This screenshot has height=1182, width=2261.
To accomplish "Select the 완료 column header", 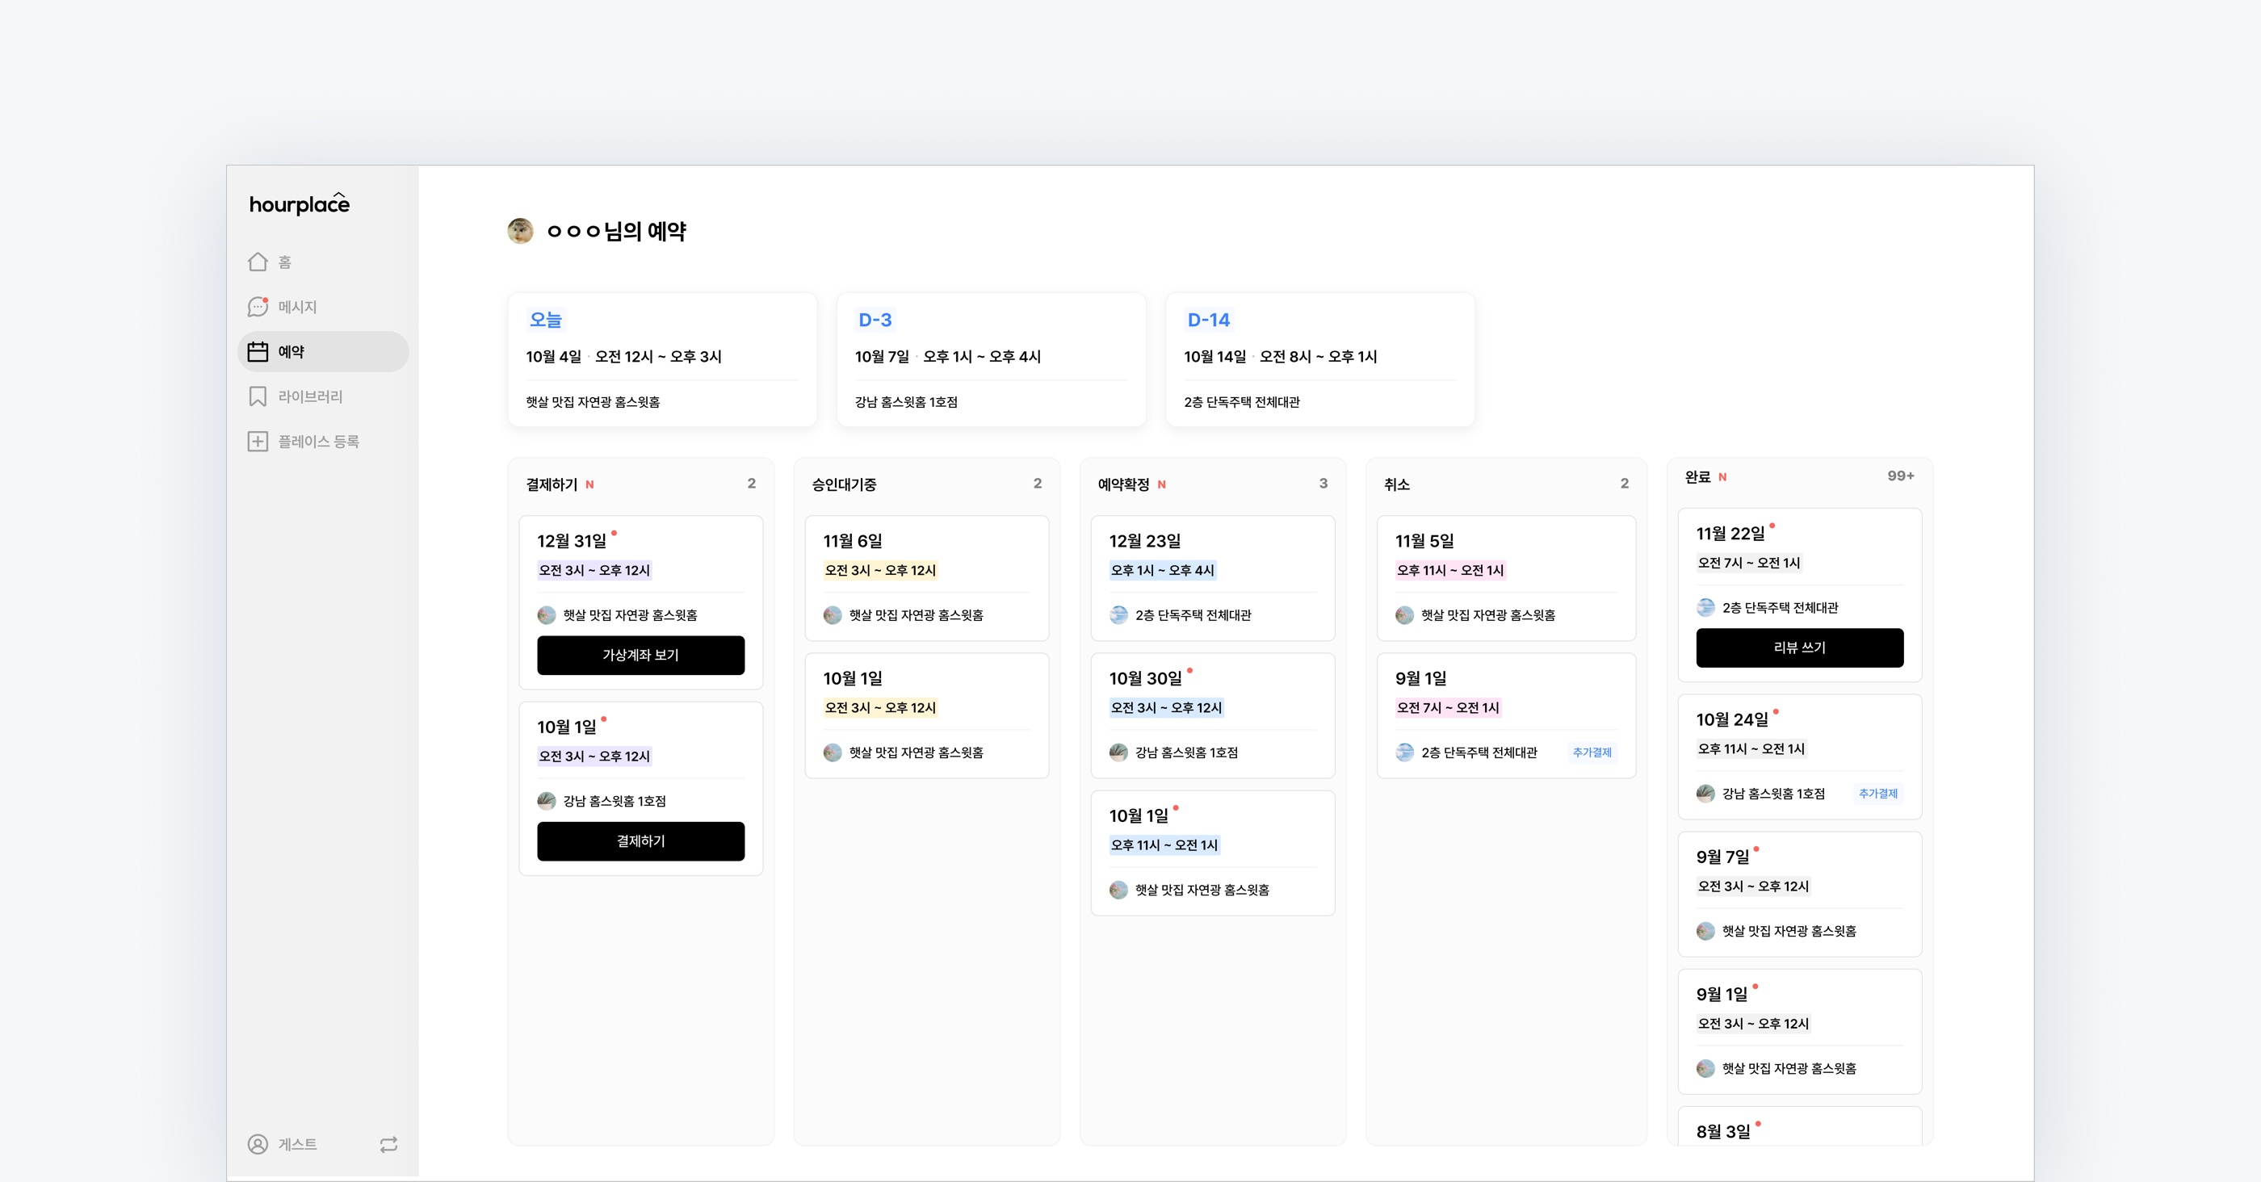I will [1697, 476].
